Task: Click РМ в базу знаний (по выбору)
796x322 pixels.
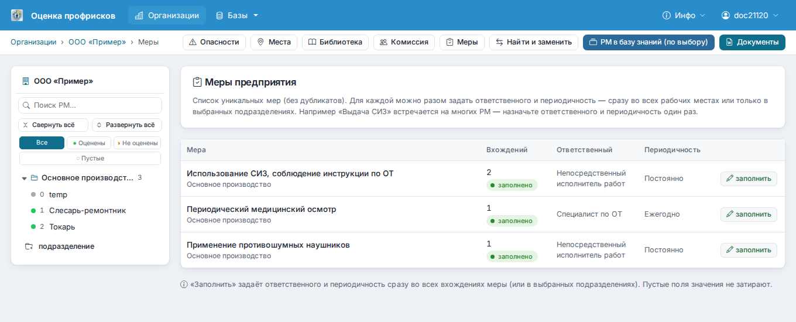Action: coord(649,42)
